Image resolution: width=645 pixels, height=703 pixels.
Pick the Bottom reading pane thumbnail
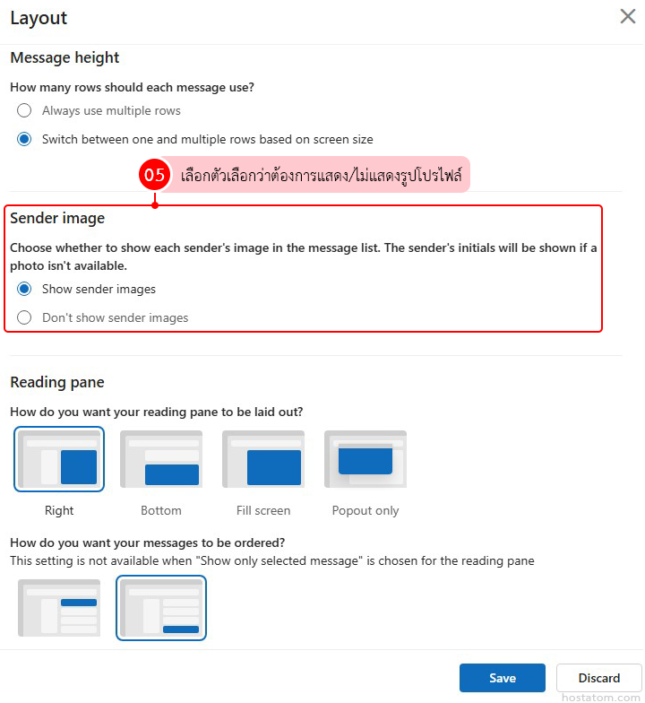pos(161,459)
